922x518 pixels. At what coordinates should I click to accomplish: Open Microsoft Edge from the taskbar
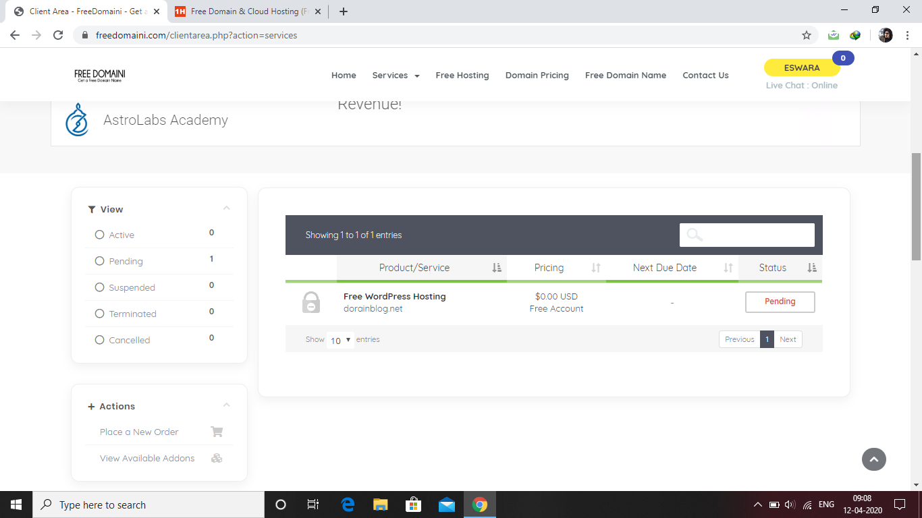tap(348, 505)
